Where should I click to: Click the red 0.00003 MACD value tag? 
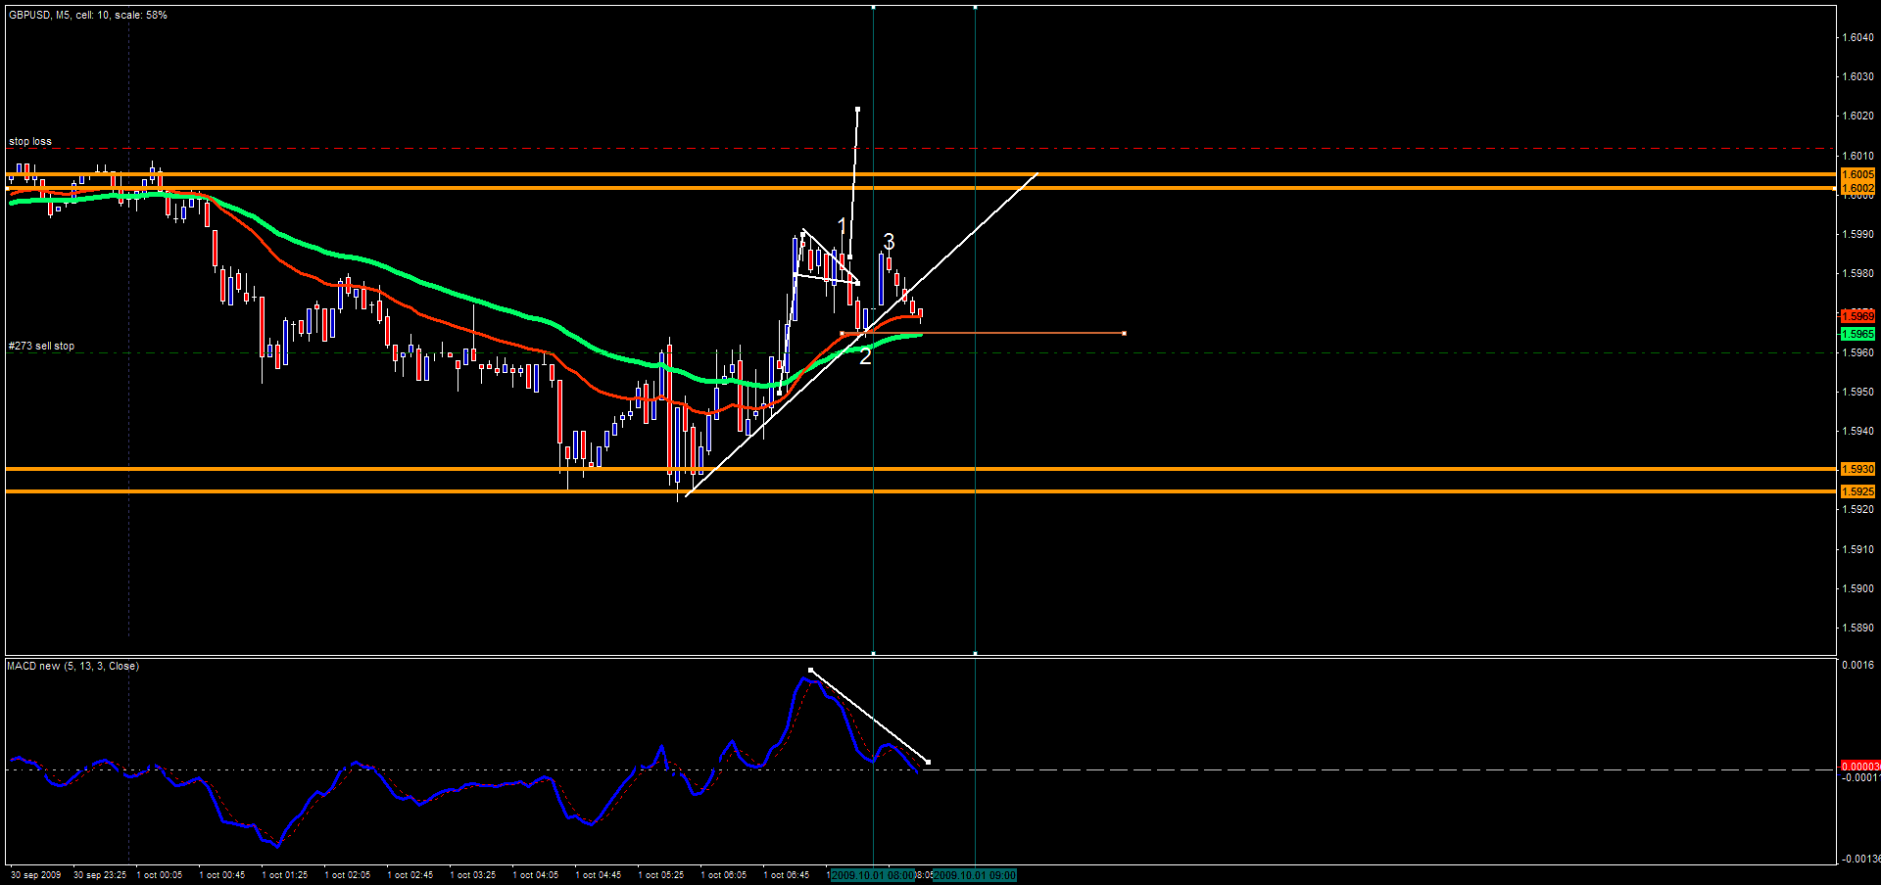pyautogui.click(x=1859, y=766)
